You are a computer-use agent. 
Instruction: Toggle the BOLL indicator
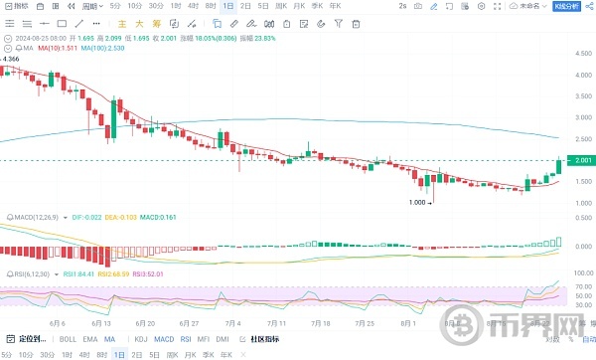[x=68, y=339]
